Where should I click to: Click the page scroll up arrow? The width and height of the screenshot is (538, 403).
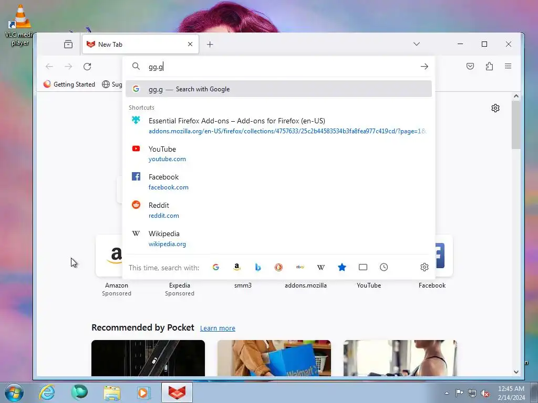(x=516, y=97)
